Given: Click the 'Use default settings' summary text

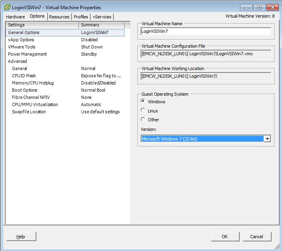Looking at the screenshot, I should tap(100, 112).
